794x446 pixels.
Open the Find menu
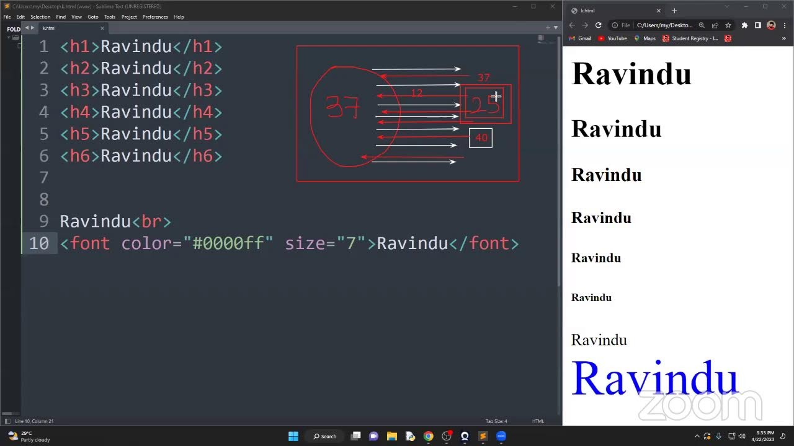coord(61,17)
